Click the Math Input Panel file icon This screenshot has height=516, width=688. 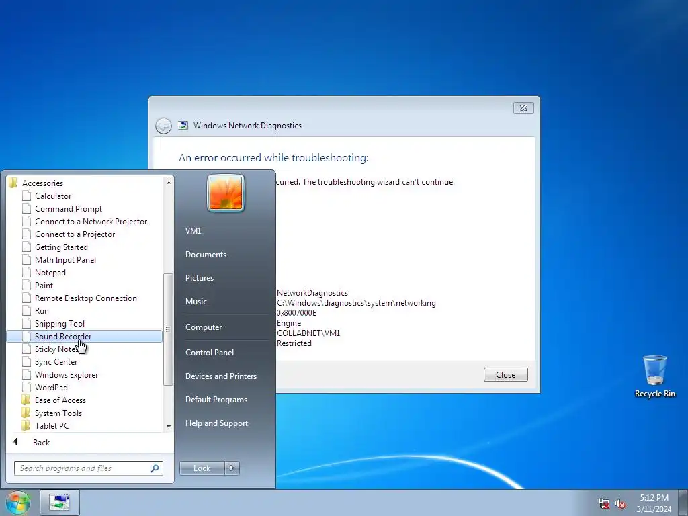coord(27,260)
